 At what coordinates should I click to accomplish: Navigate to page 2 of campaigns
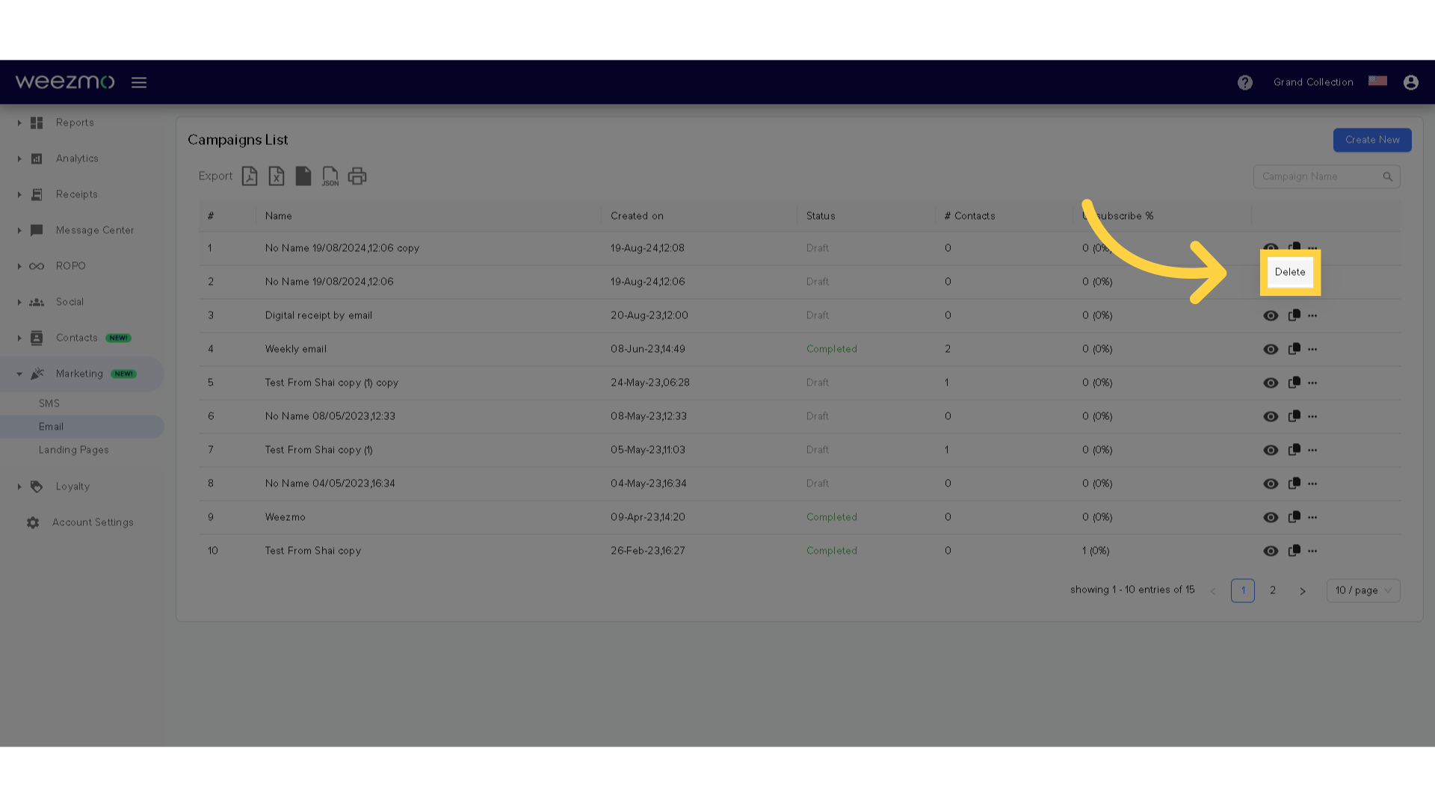(x=1272, y=590)
